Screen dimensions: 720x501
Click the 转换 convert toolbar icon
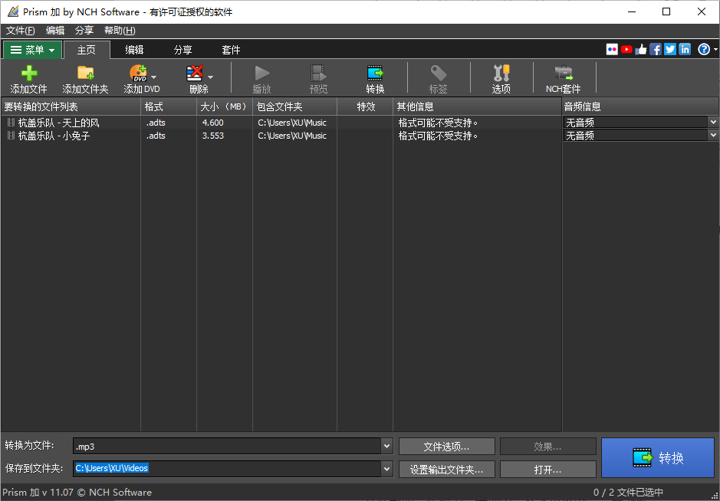coord(374,78)
